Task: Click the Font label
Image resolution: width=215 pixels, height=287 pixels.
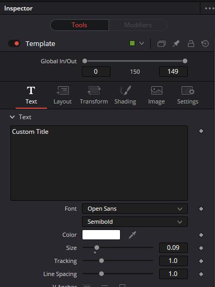Action: [70, 209]
